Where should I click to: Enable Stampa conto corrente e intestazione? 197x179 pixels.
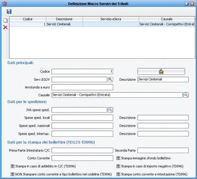click(118, 174)
